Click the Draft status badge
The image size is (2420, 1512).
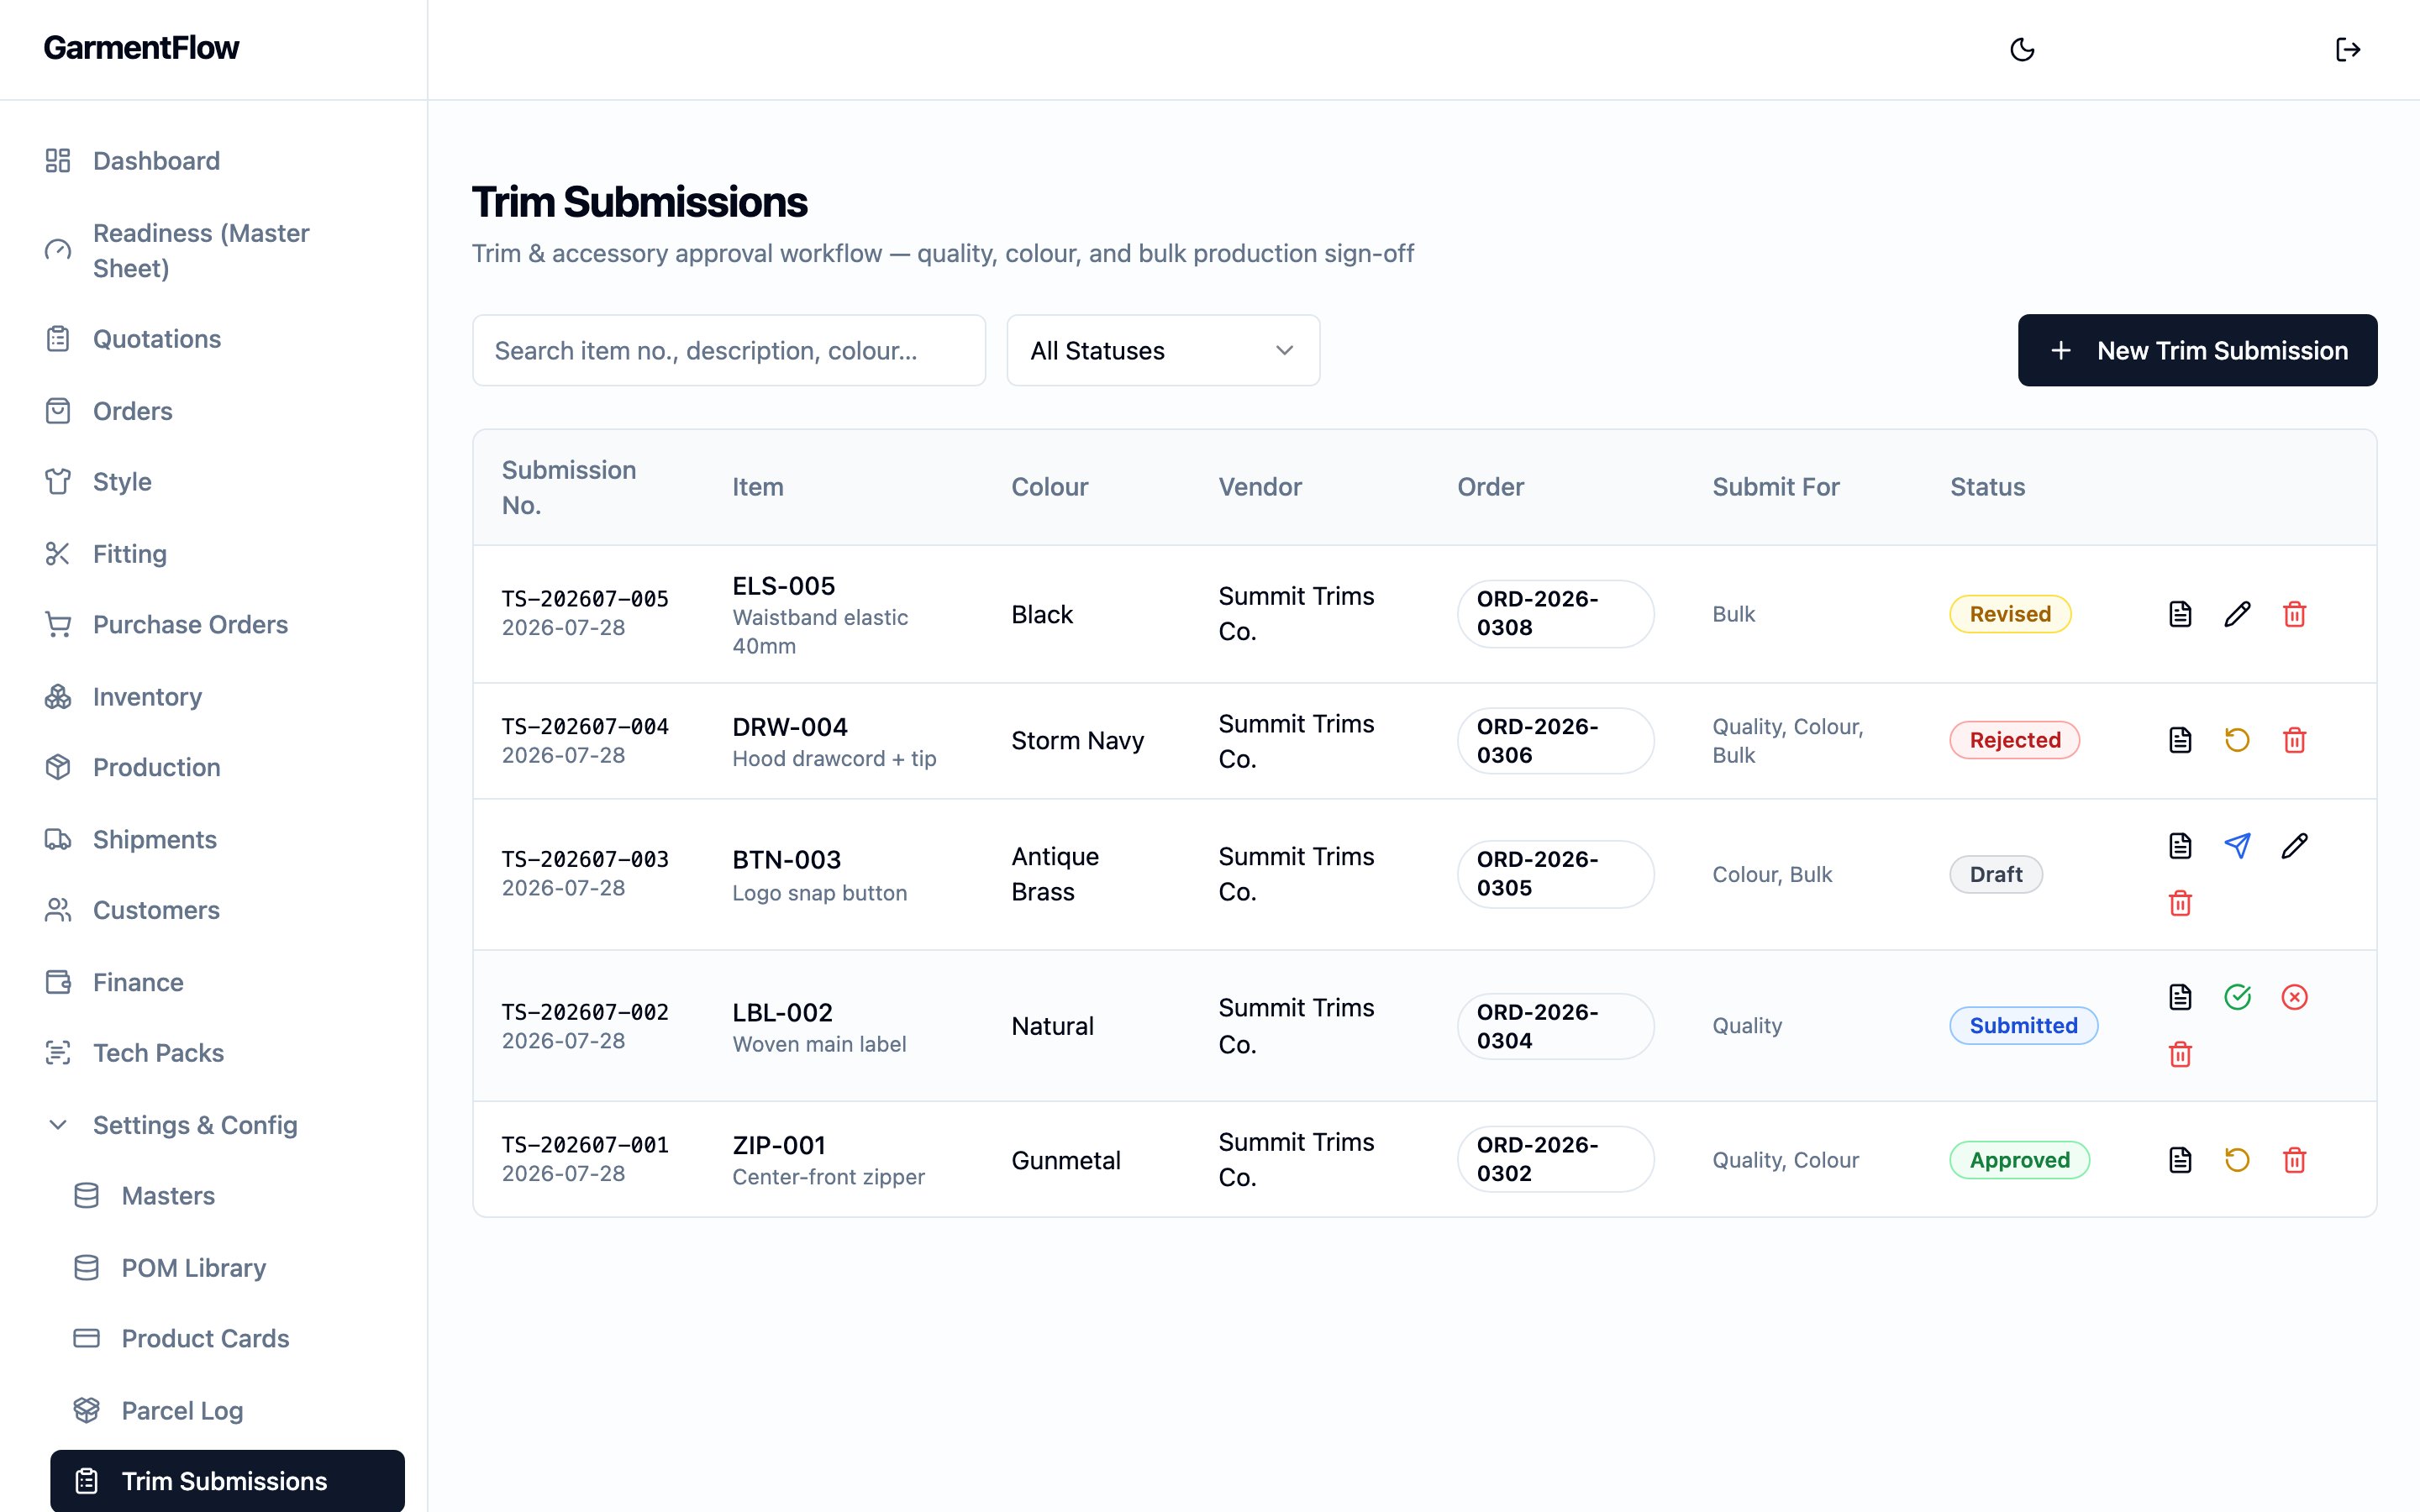tap(1996, 875)
